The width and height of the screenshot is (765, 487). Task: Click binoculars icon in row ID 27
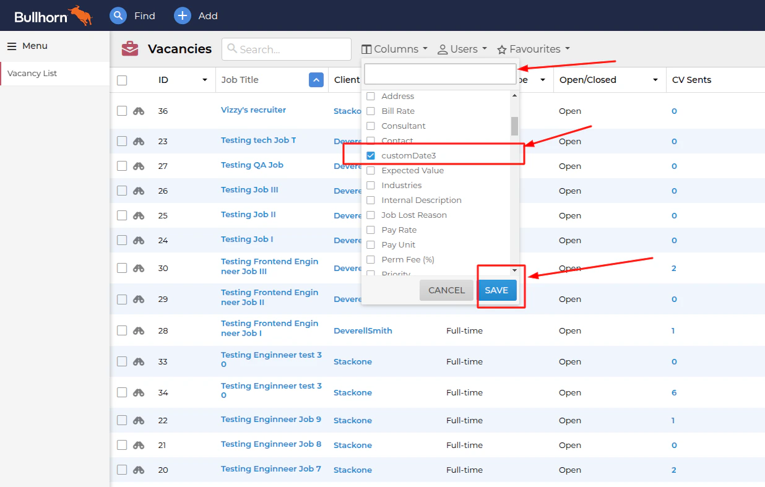pyautogui.click(x=139, y=166)
